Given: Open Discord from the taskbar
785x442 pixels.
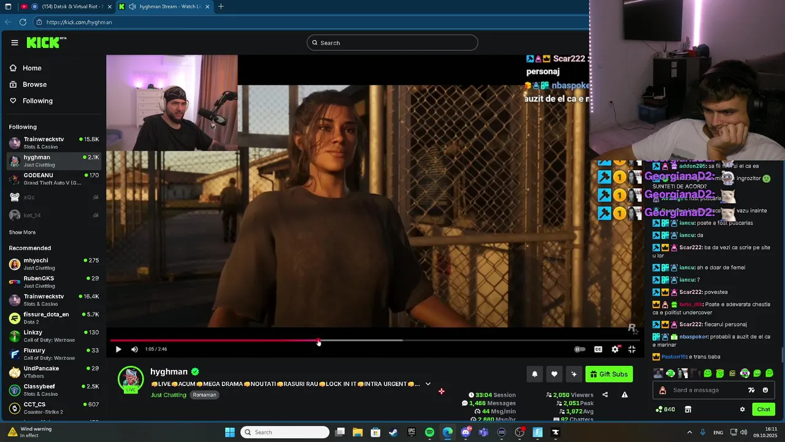Looking at the screenshot, I should 465,432.
